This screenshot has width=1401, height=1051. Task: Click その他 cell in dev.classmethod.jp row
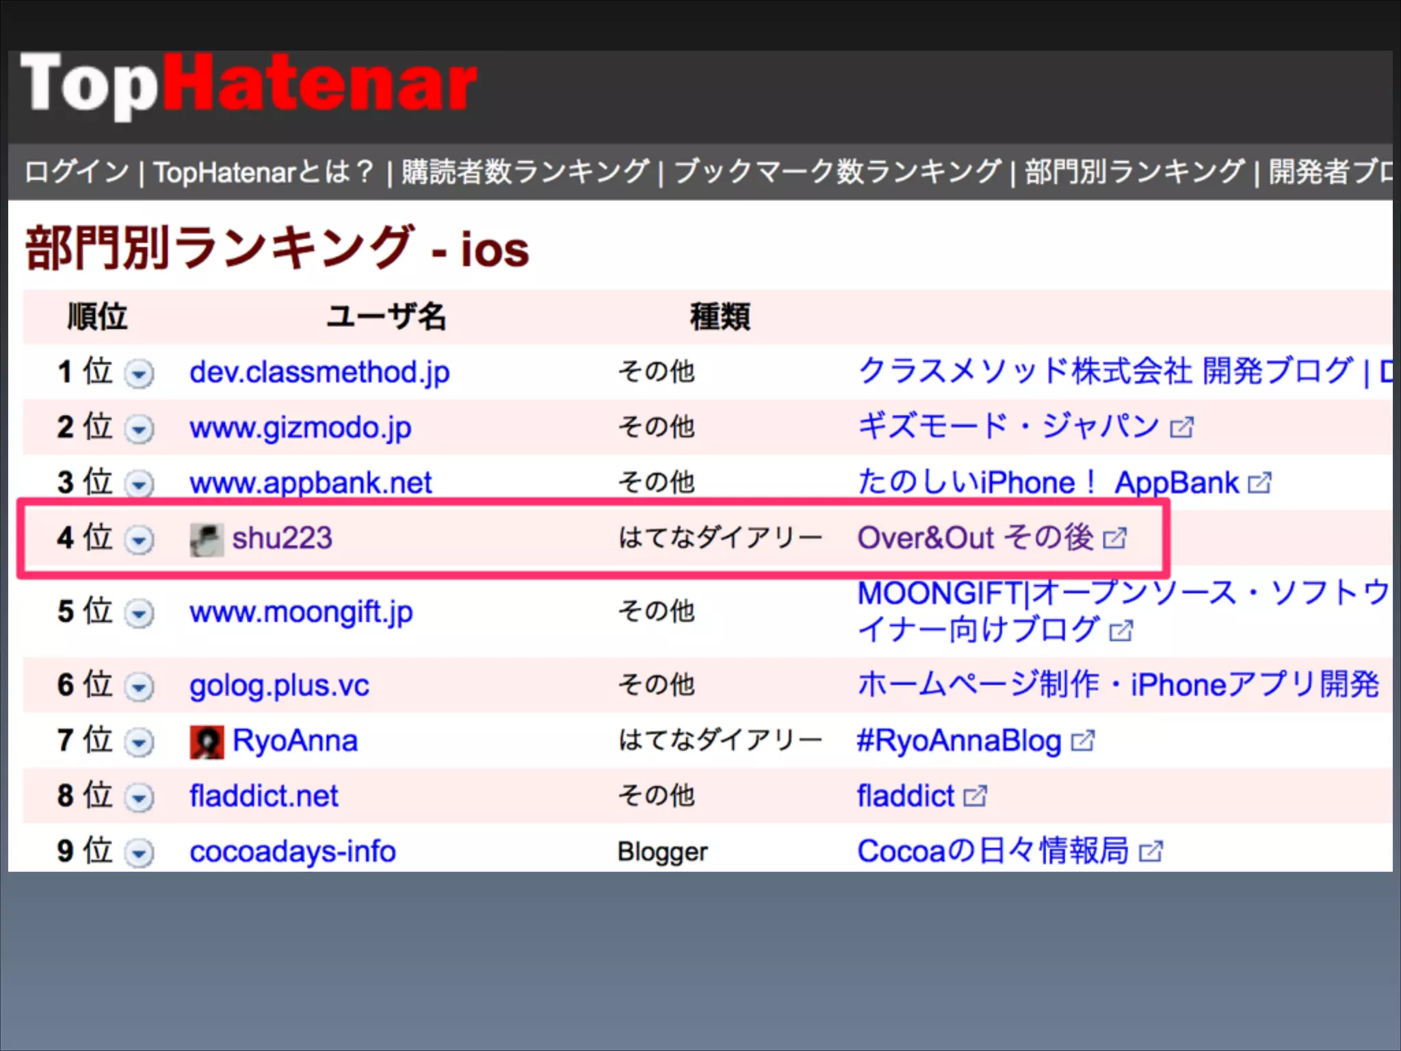[x=656, y=372]
